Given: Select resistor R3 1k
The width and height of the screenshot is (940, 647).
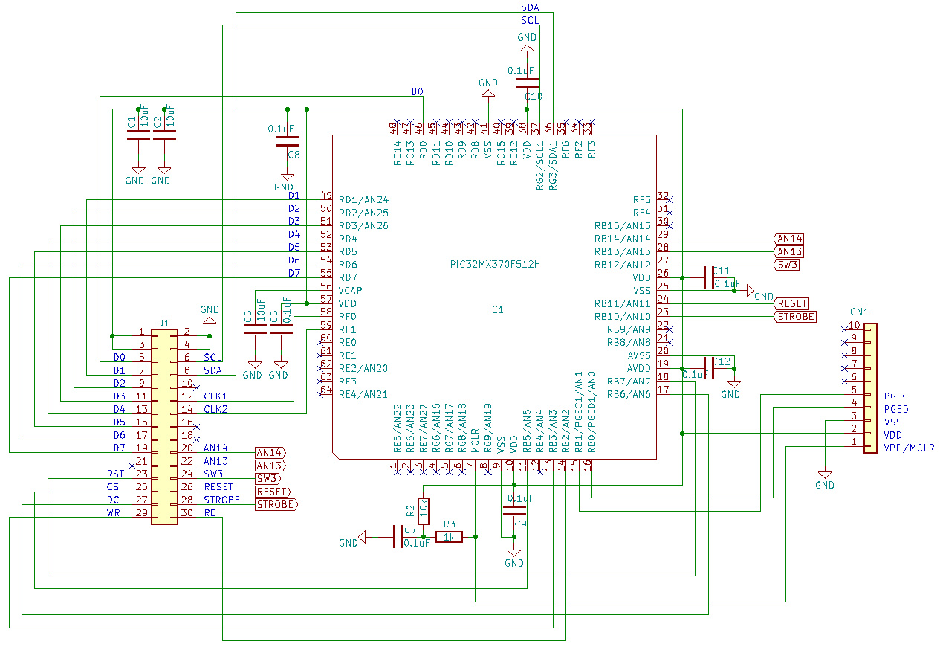Looking at the screenshot, I should (449, 536).
